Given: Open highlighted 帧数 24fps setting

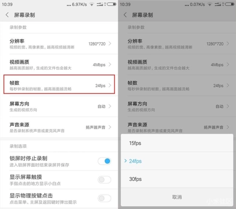Looking at the screenshot, I should click(59, 84).
